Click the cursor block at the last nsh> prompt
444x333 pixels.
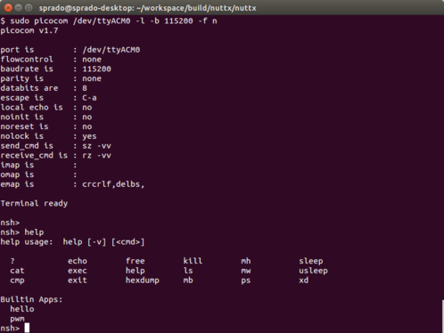(27, 328)
